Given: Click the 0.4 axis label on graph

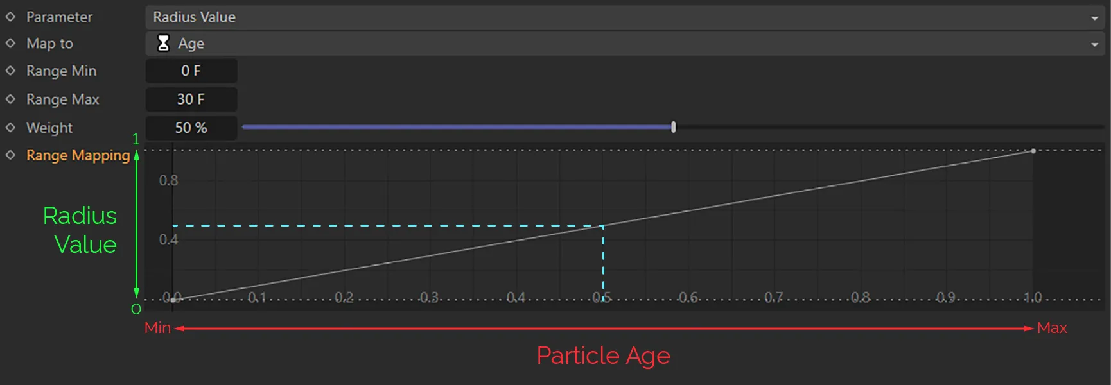Looking at the screenshot, I should coord(169,239).
